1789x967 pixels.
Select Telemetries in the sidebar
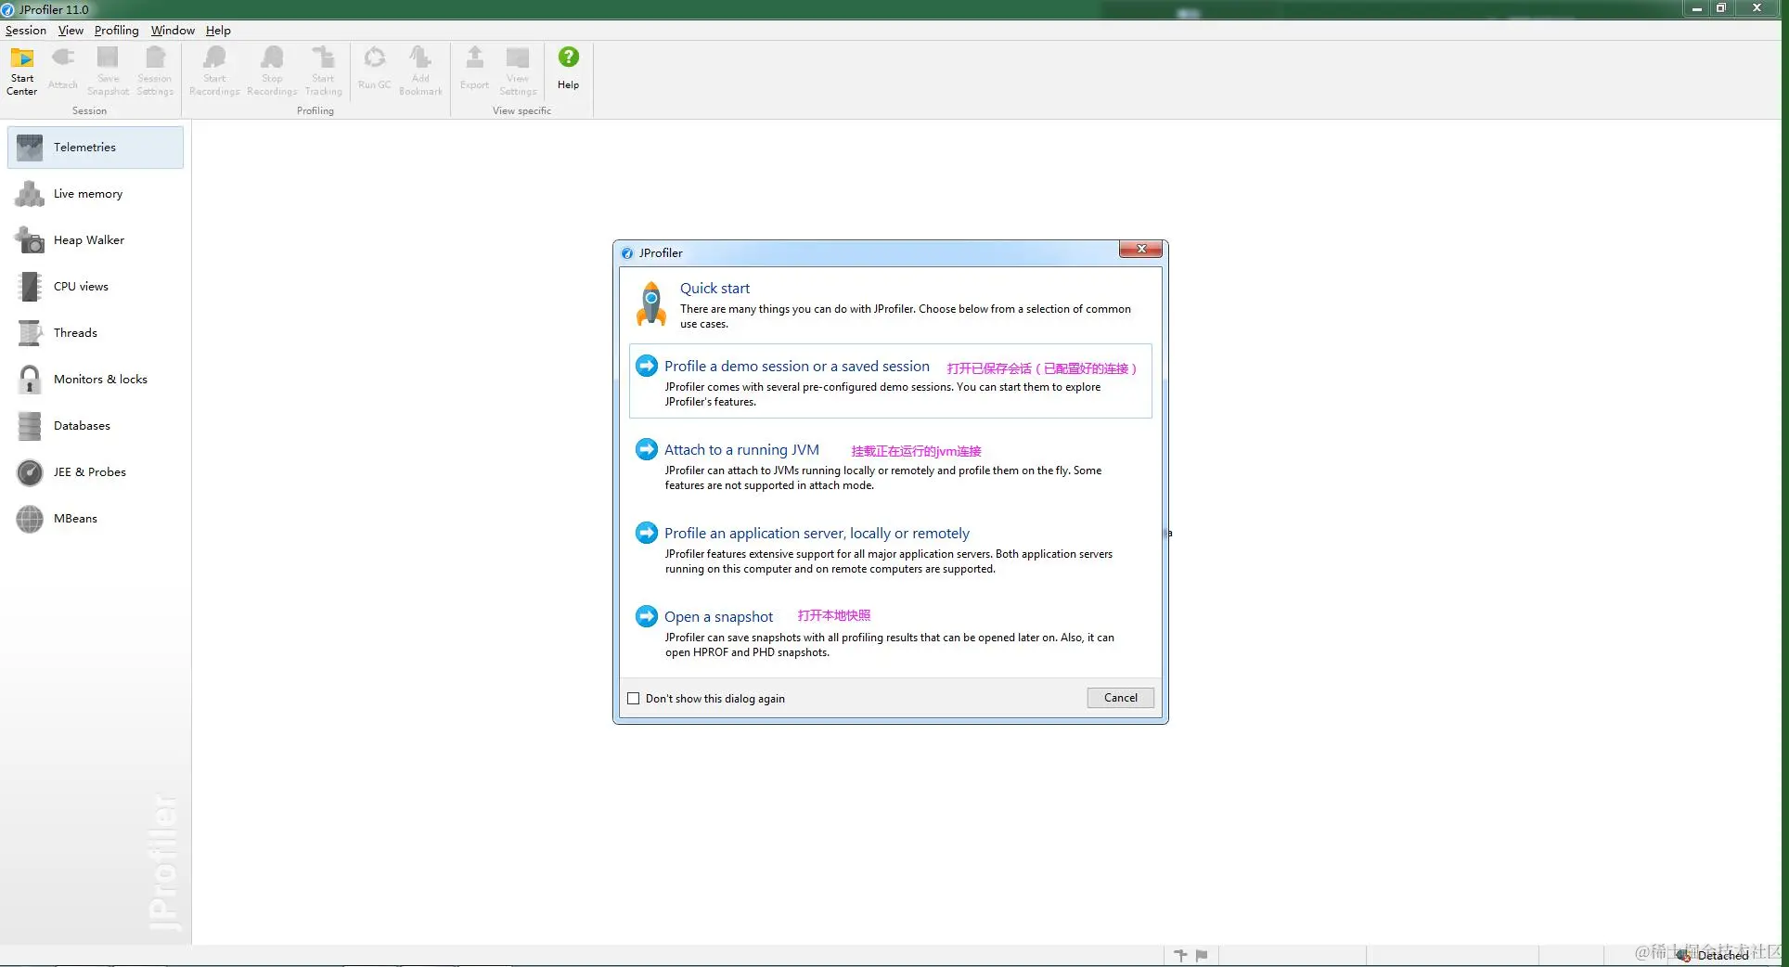pyautogui.click(x=96, y=148)
